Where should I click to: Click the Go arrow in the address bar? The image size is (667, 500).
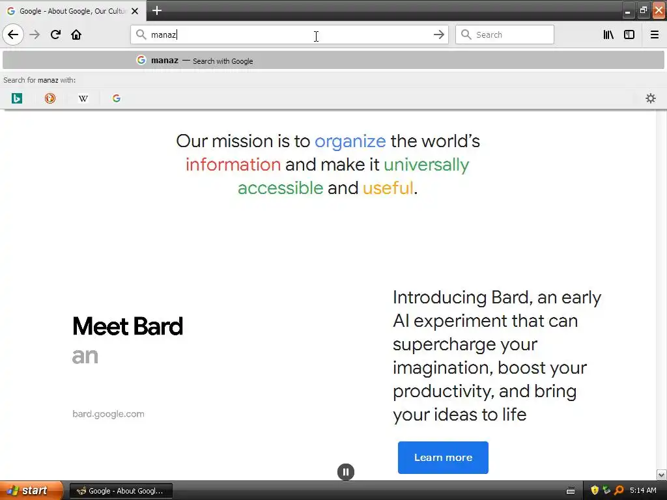pos(438,35)
